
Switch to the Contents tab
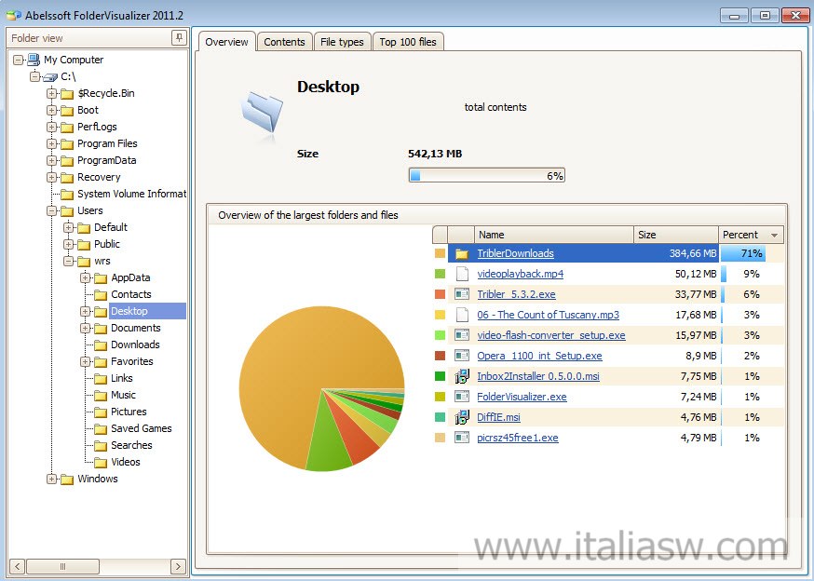(284, 42)
